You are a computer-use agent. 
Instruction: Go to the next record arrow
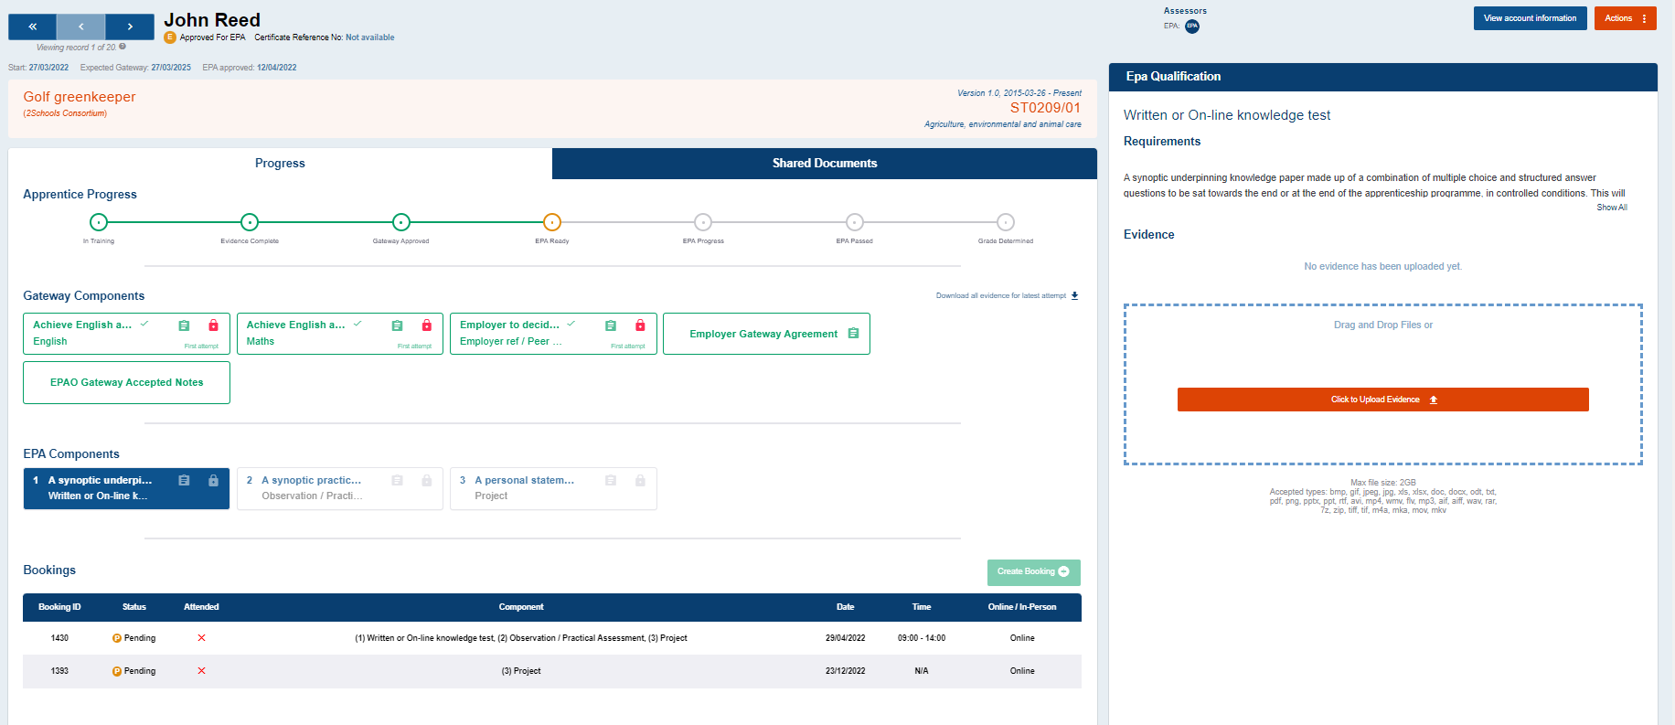[130, 27]
